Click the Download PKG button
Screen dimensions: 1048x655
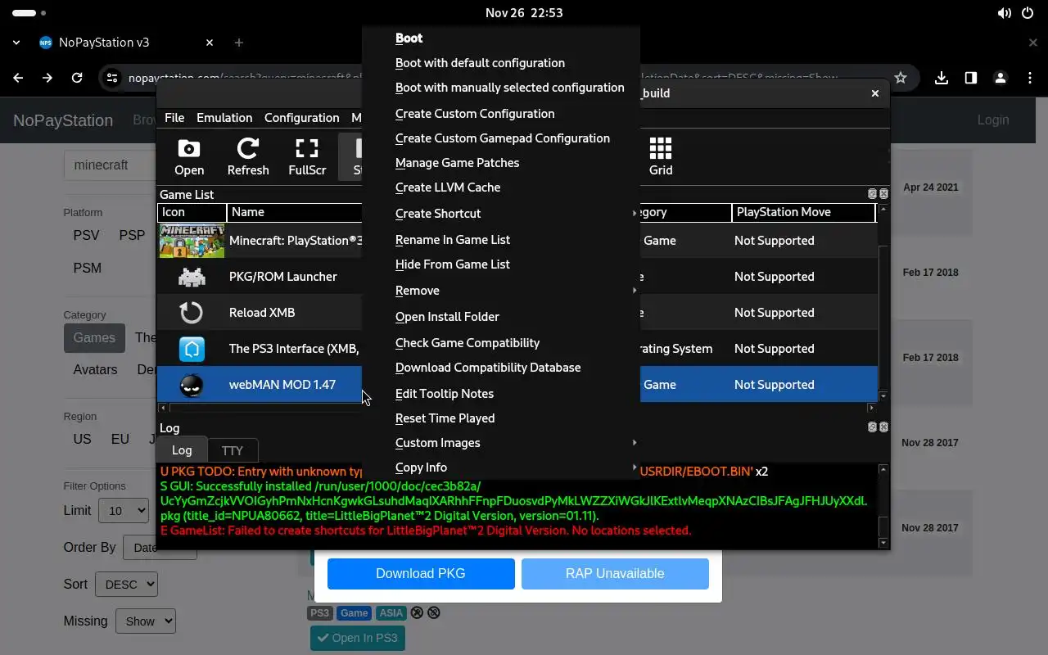tap(421, 574)
